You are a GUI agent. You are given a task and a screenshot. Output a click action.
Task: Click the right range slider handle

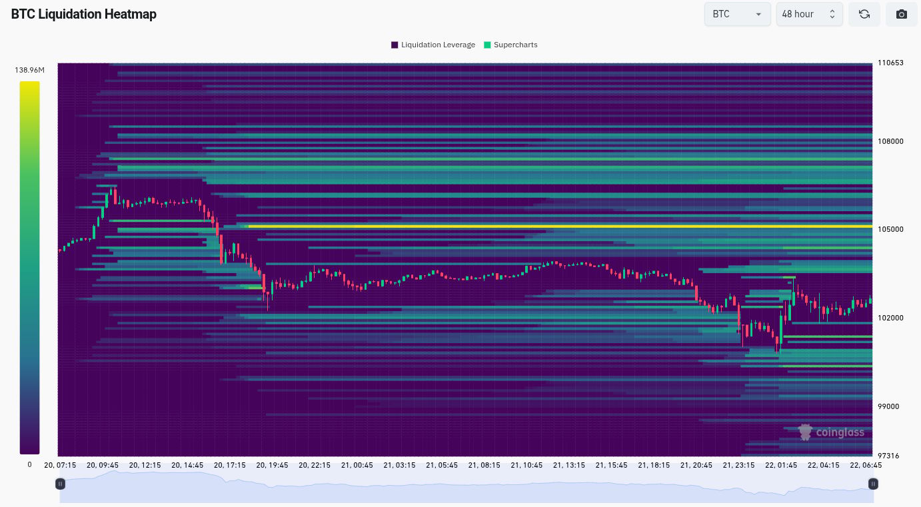click(x=873, y=484)
